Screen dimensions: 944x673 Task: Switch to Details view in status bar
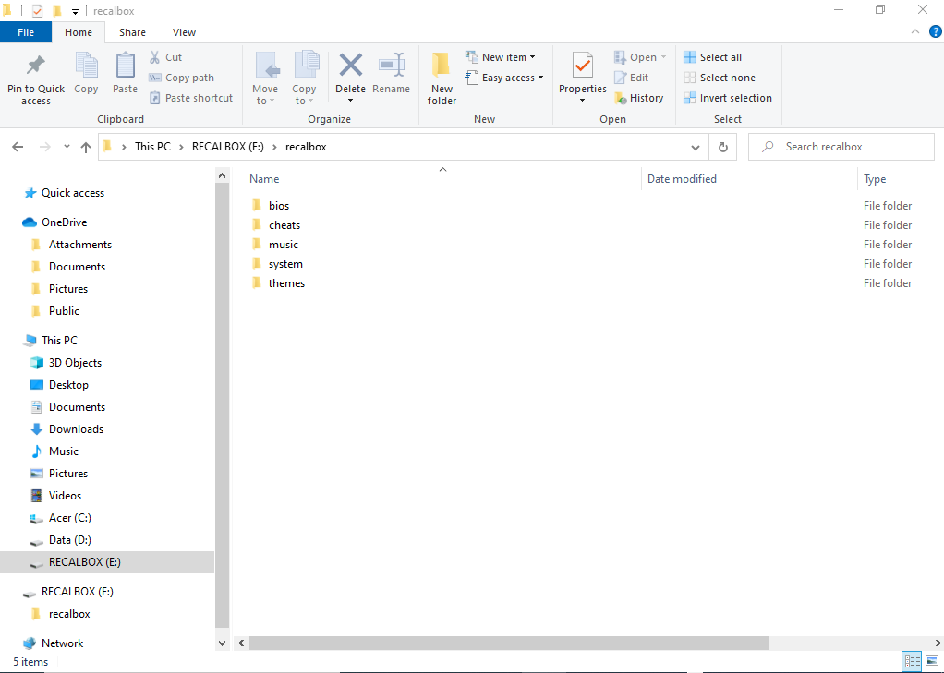tap(912, 661)
